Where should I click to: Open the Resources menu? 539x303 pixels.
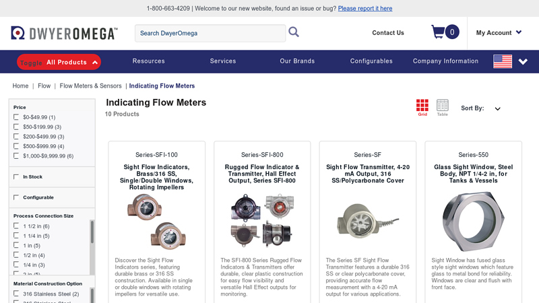pos(149,61)
